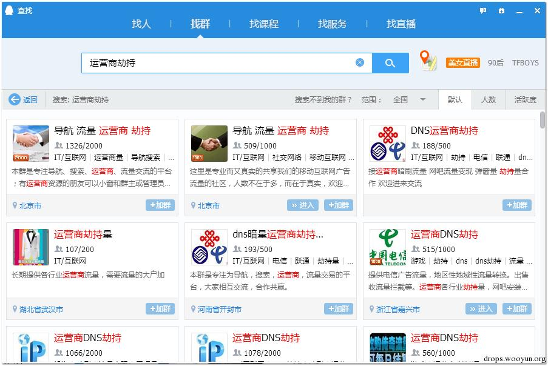
Task: Open the feedback chat icon in title bar
Action: pyautogui.click(x=483, y=11)
